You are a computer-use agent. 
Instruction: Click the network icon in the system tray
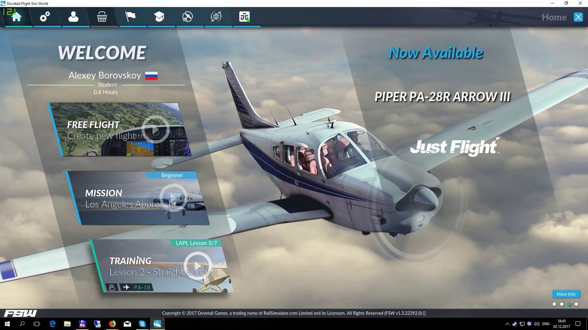point(522,324)
